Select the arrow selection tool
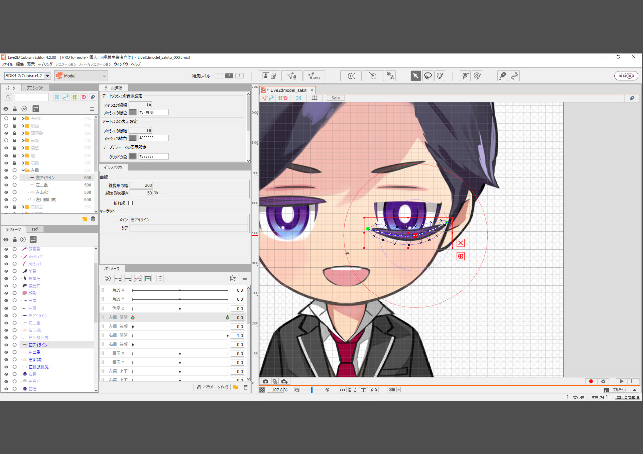The width and height of the screenshot is (643, 454). (x=416, y=76)
